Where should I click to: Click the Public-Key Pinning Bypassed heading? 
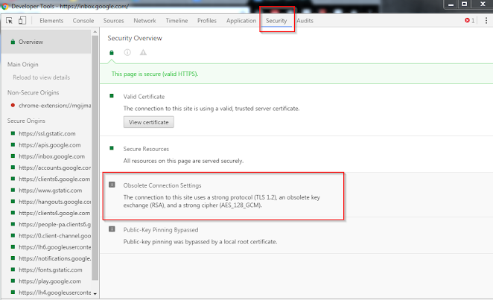161,229
